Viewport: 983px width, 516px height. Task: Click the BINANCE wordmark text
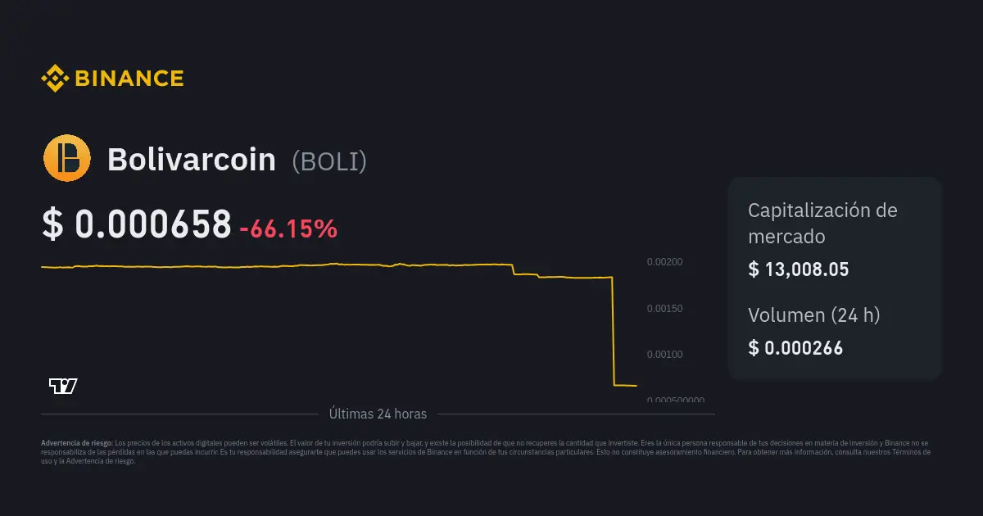click(x=129, y=79)
